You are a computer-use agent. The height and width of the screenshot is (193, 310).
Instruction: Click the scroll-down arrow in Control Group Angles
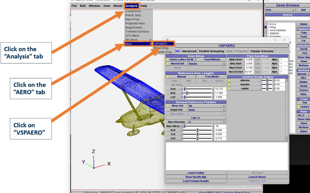(x=287, y=139)
